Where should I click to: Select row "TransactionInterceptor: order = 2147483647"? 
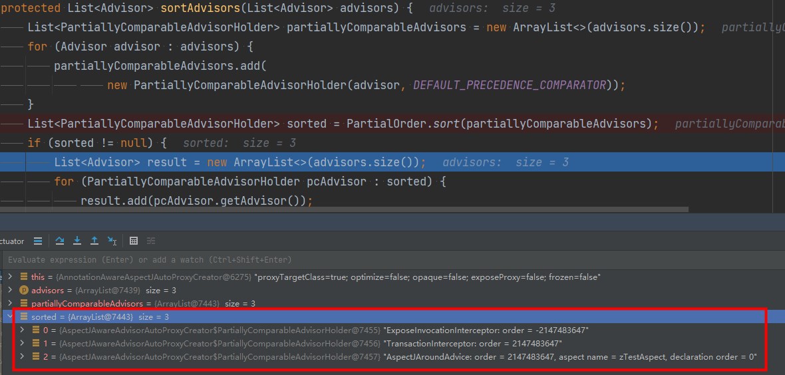coord(392,344)
